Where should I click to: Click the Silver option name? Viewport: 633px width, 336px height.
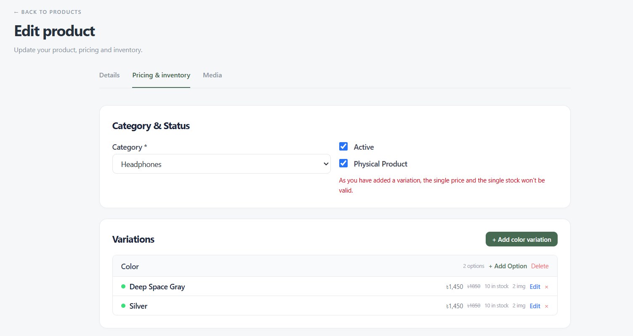[138, 306]
